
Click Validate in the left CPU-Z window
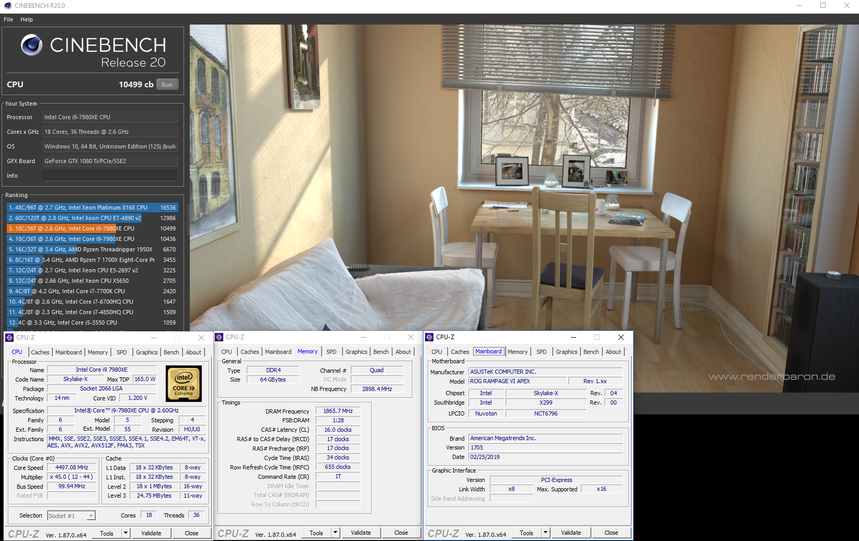click(151, 533)
